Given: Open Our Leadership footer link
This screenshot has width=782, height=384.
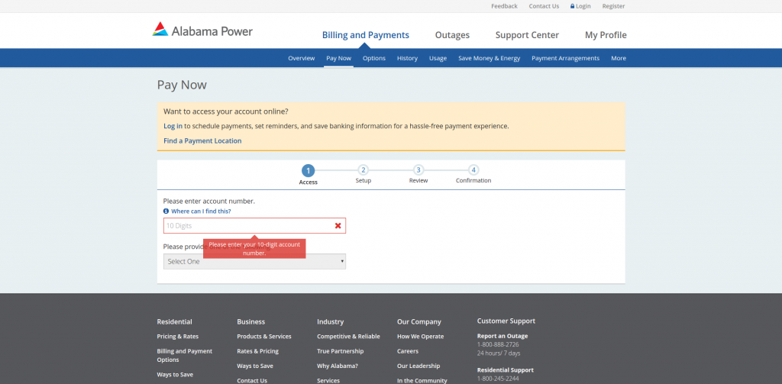Looking at the screenshot, I should (x=418, y=366).
